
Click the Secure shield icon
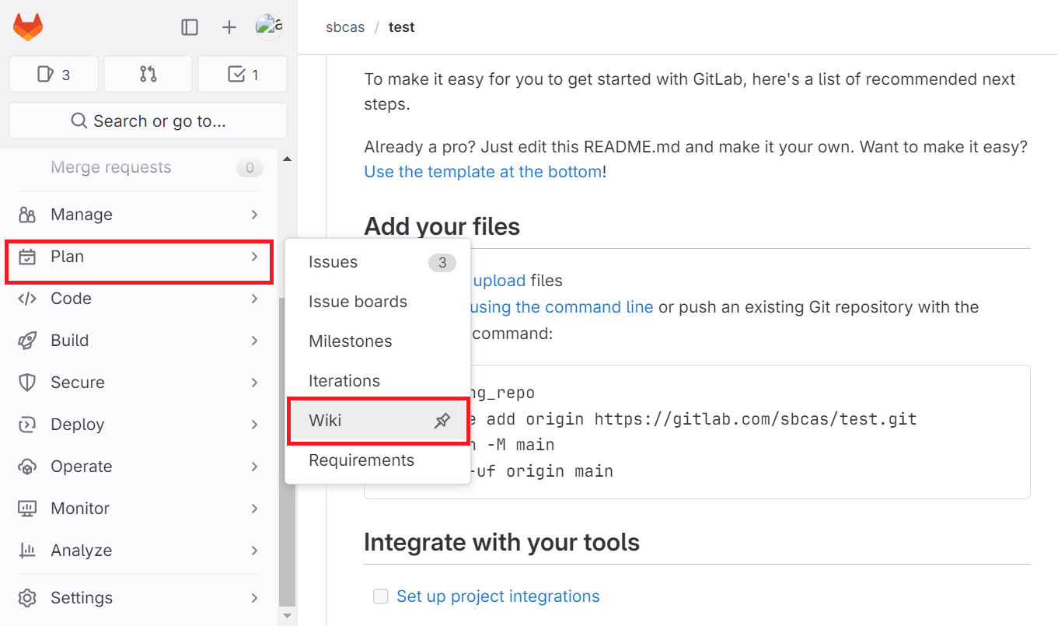(x=27, y=383)
